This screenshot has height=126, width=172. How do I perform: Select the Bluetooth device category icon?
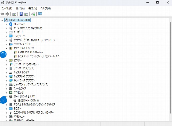pyautogui.click(x=11, y=24)
